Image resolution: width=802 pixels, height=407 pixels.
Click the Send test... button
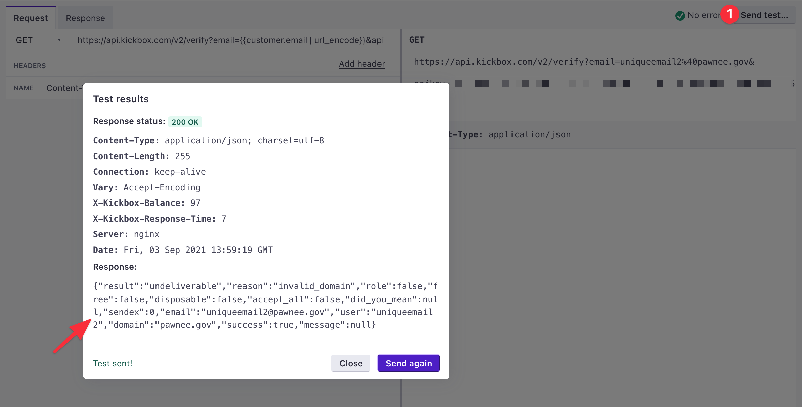pos(764,15)
